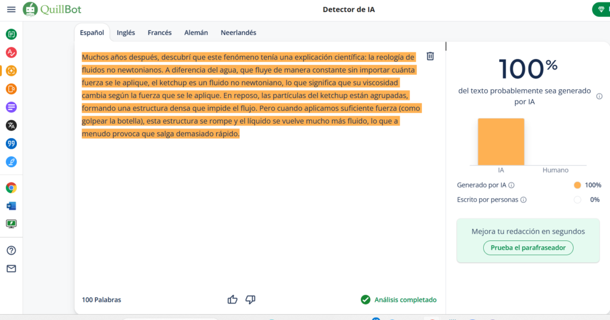610x320 pixels.
Task: Open the Grammar Checker sidebar icon
Action: [11, 52]
